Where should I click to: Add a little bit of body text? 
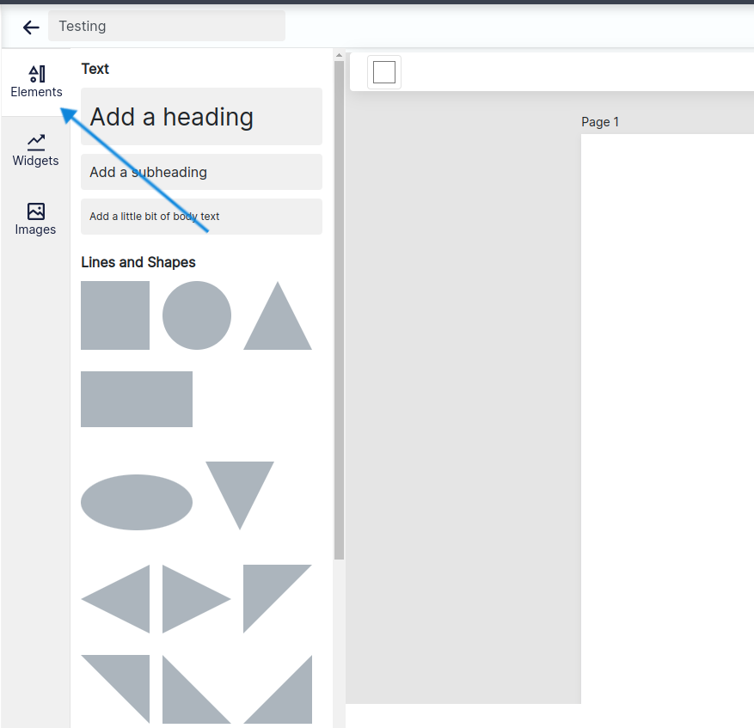(201, 217)
